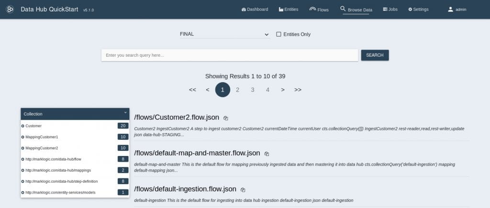The image size is (490, 208).
Task: Open the Dashboard tab
Action: 255,10
